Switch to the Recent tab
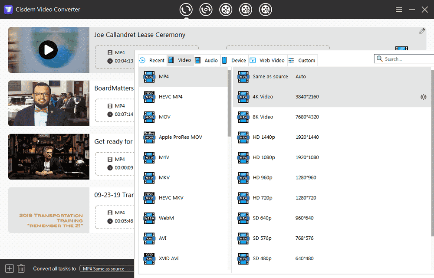434x278 pixels. click(152, 60)
